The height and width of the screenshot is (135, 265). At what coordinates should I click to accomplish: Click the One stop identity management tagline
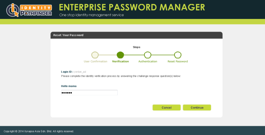click(x=92, y=15)
